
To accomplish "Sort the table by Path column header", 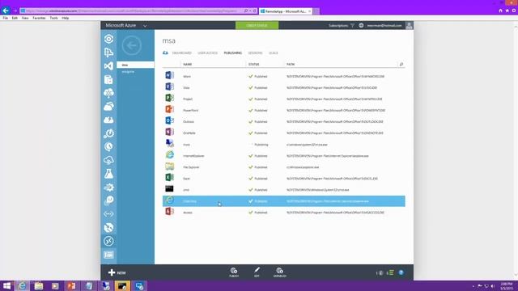I will pos(291,65).
